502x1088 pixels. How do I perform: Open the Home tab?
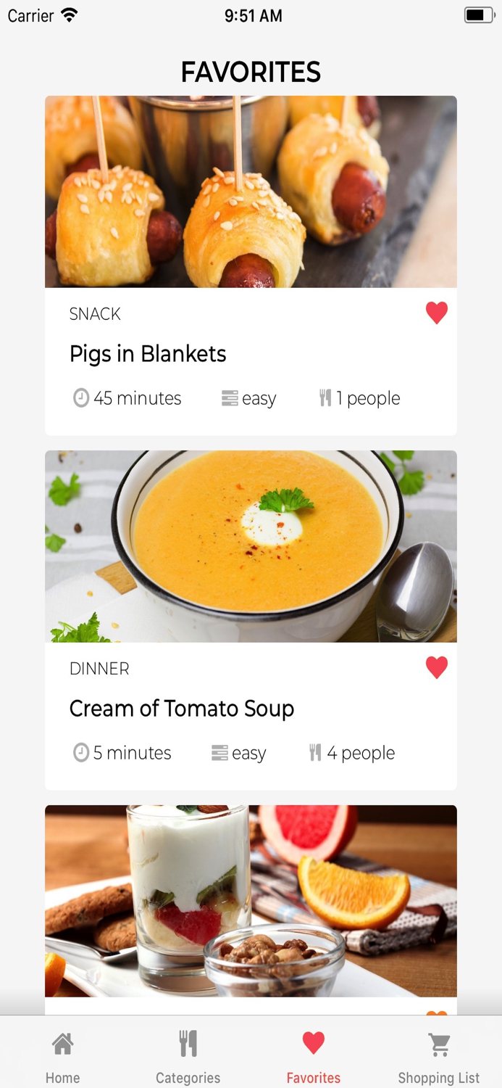(x=63, y=1056)
